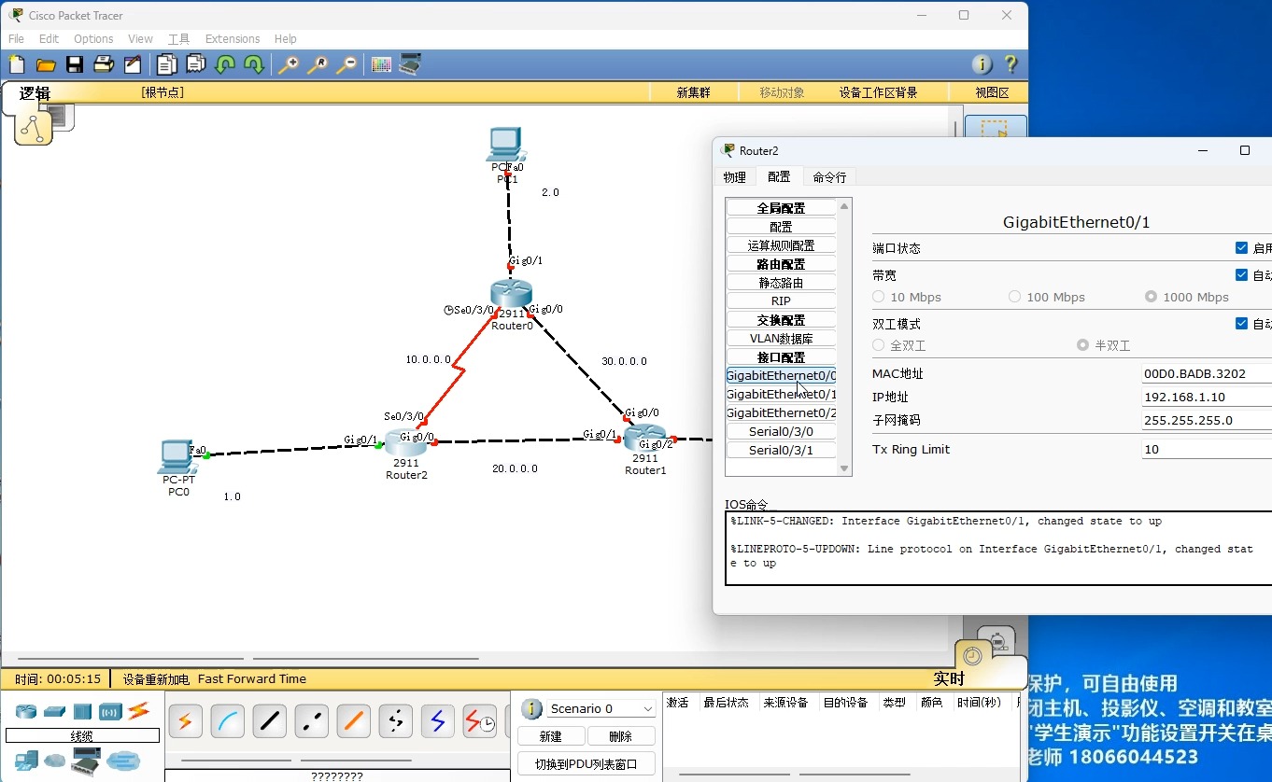
Task: Zoom in on the workspace
Action: click(x=289, y=64)
